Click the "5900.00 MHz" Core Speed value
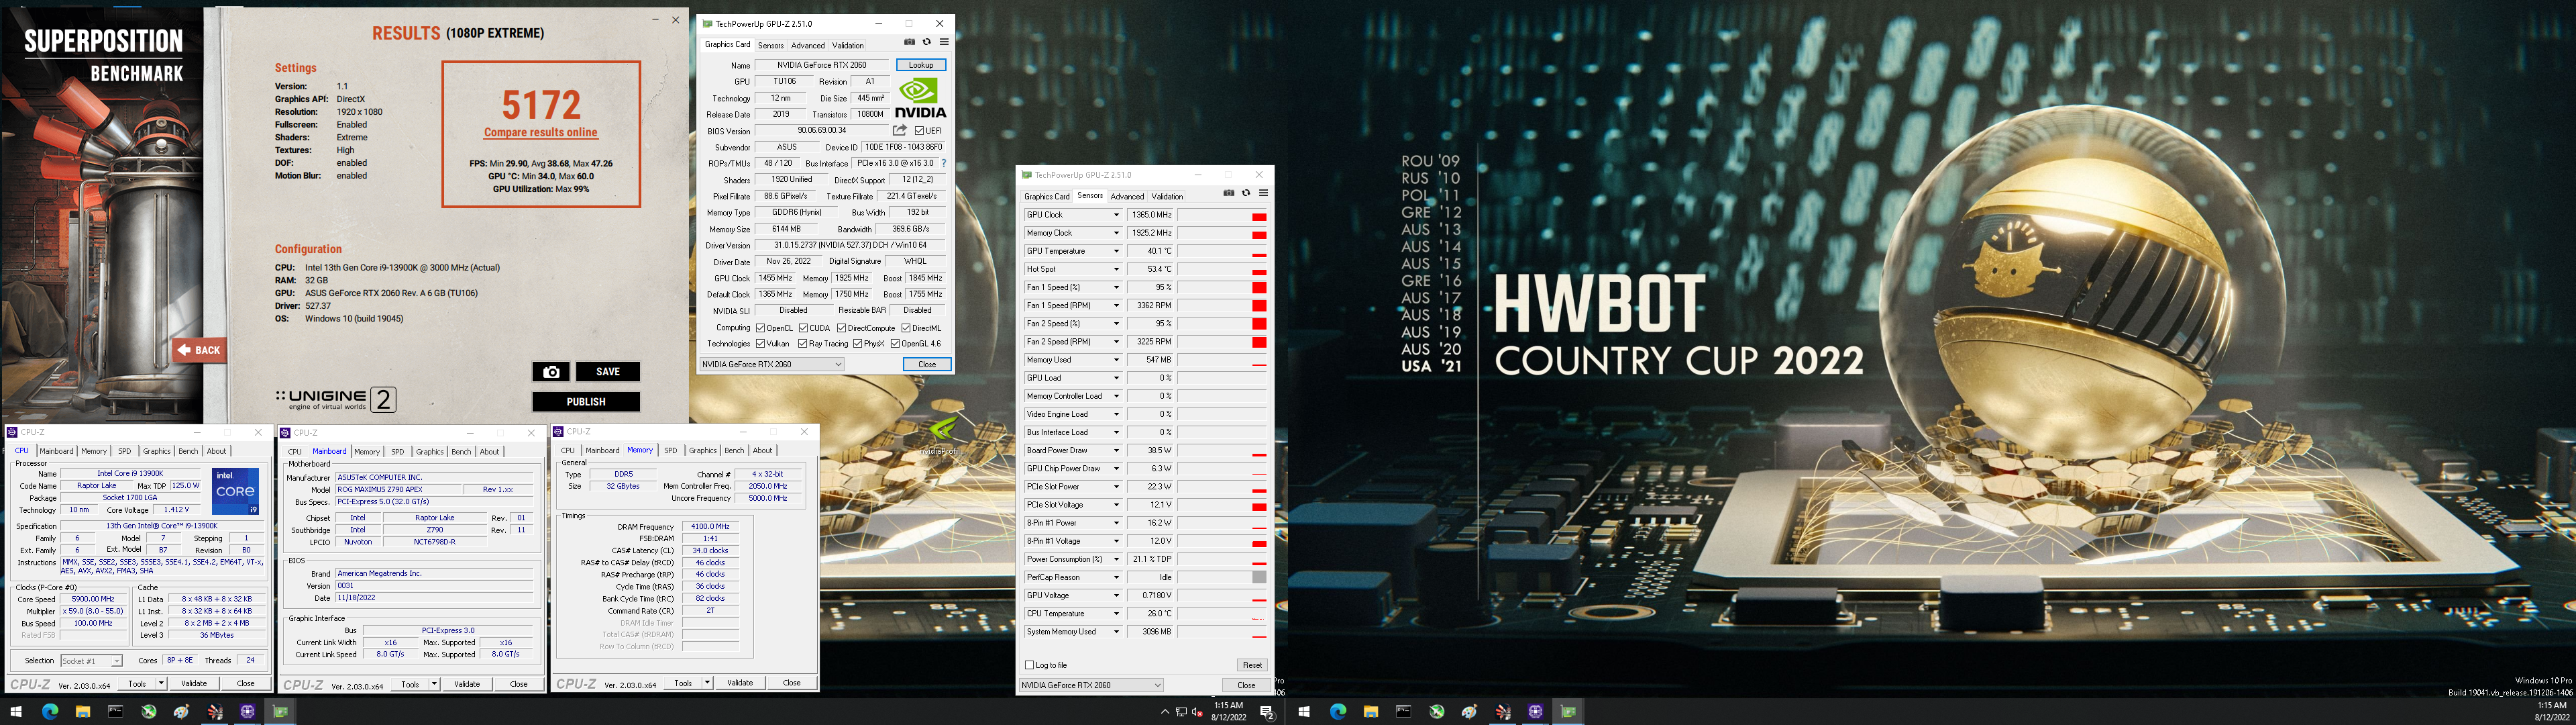This screenshot has height=725, width=2576. 93,600
